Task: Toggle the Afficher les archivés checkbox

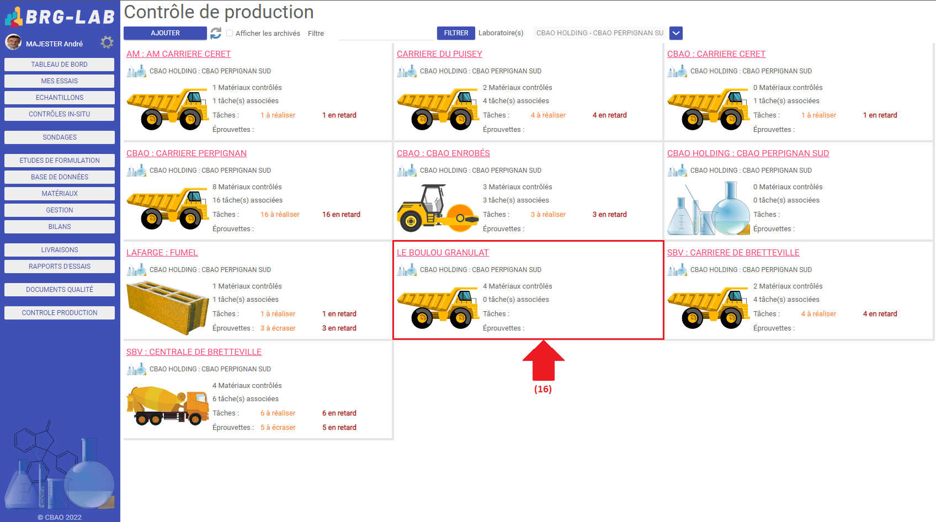Action: [230, 33]
